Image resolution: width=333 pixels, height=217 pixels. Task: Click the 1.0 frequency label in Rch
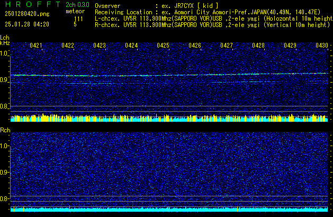click(4, 146)
